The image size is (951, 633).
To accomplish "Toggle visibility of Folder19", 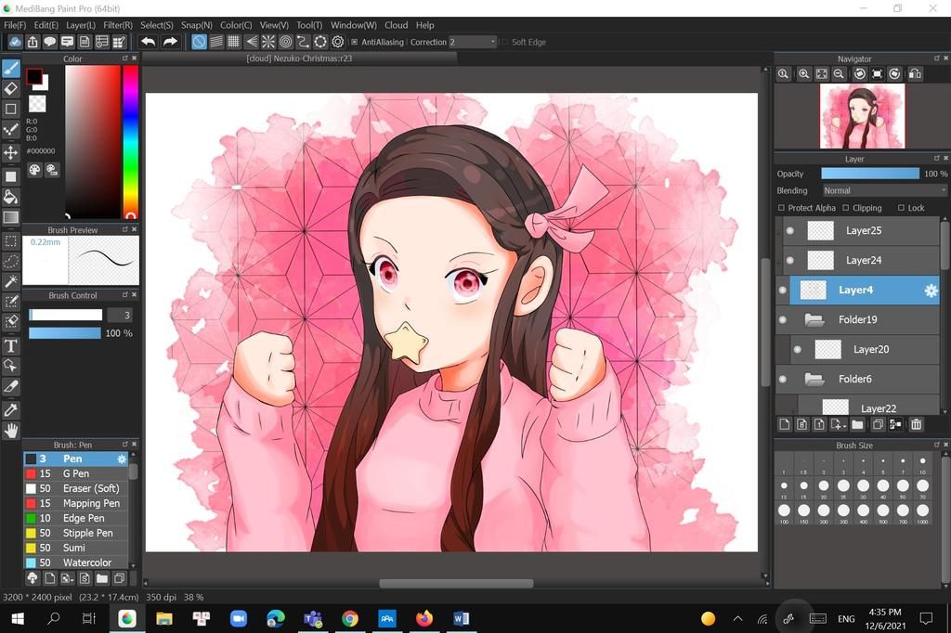I will click(x=782, y=319).
